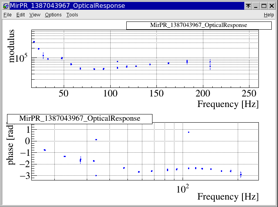Click the 10^5 label on modulus axis
The height and width of the screenshot is (207, 278).
tap(19, 59)
